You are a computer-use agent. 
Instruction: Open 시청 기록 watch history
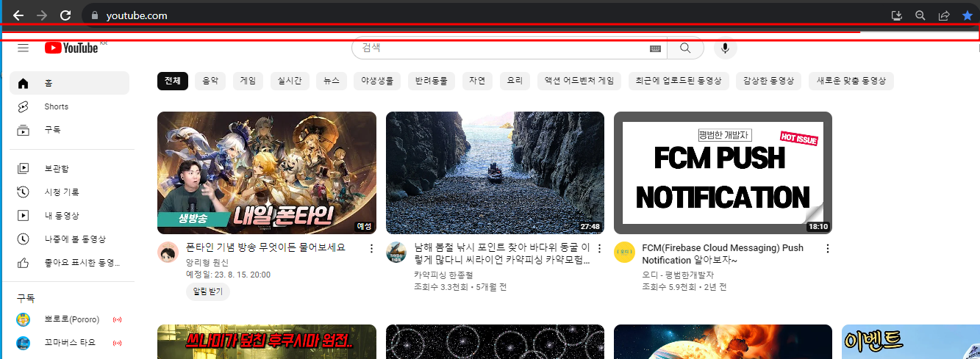[x=69, y=192]
